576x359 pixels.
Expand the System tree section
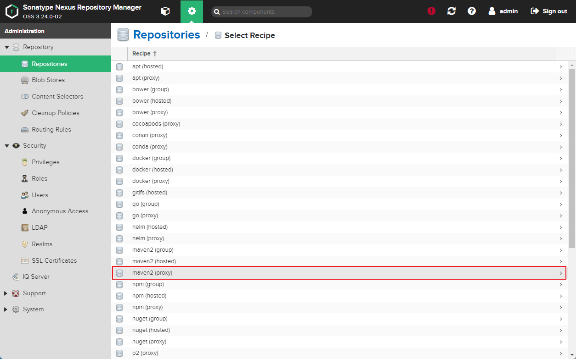click(6, 309)
